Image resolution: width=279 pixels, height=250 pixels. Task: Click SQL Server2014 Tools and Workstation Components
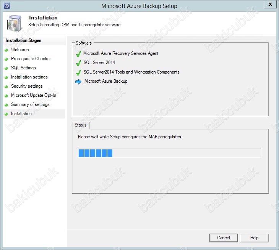[x=131, y=72]
